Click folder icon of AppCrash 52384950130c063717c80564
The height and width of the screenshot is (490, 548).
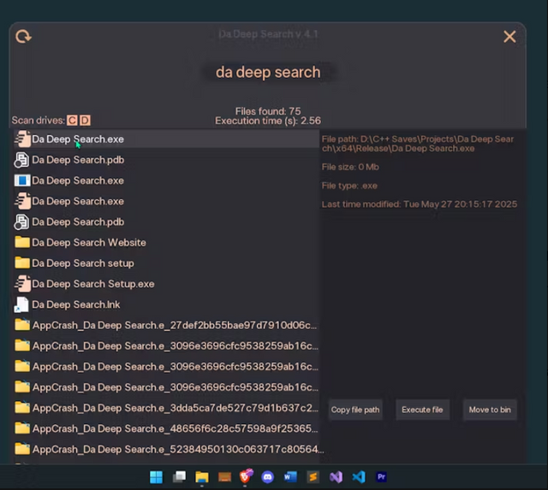[22, 449]
